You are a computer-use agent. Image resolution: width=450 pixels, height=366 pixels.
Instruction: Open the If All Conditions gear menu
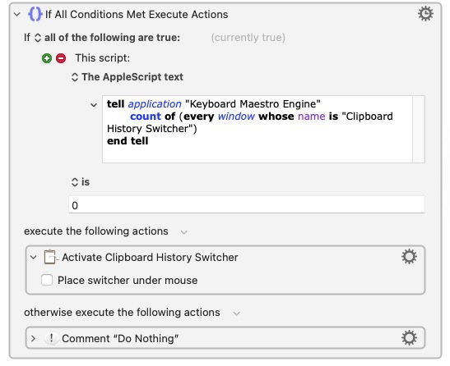tap(425, 14)
